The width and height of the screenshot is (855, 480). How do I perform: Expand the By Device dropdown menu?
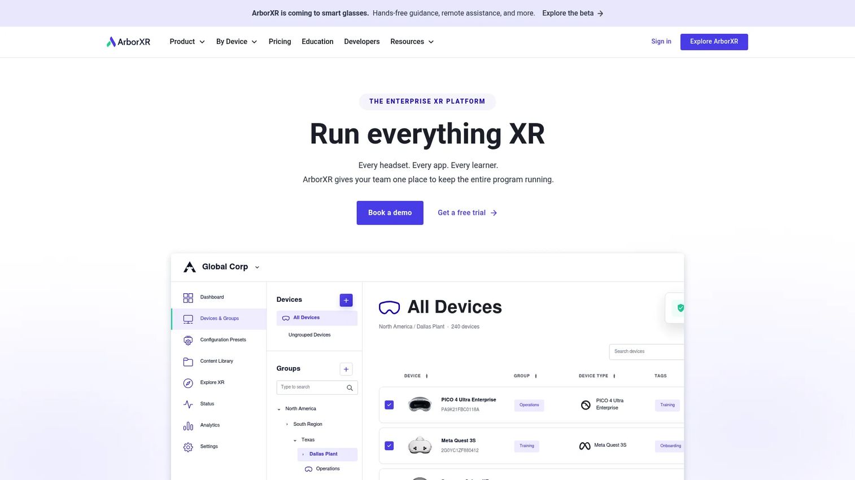[237, 42]
